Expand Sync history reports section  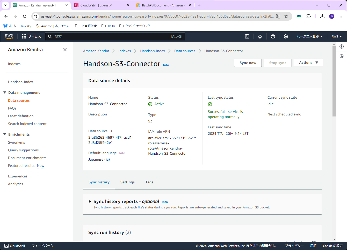coord(90,201)
